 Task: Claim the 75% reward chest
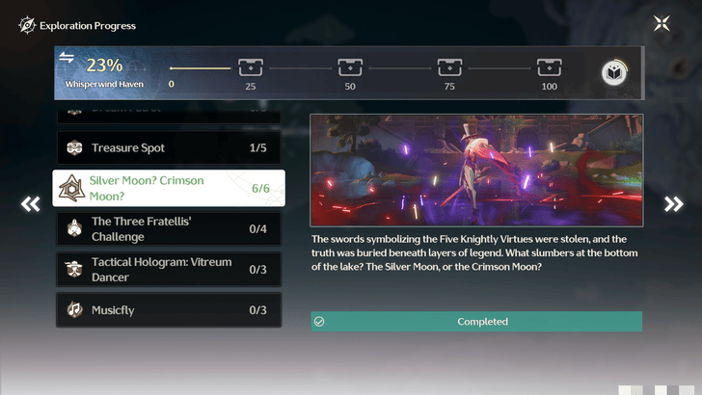[x=449, y=67]
